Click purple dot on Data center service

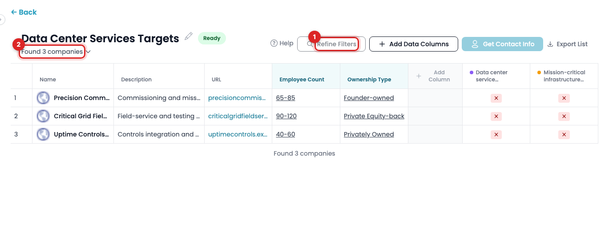tap(472, 72)
